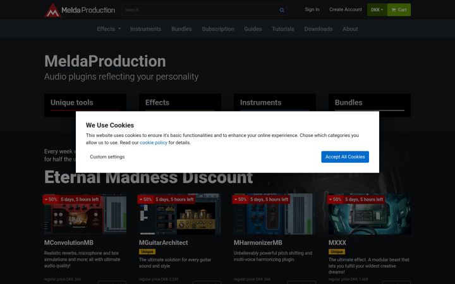Screen dimensions: 455x284
Task: Click the MConvolutionMB product title
Action: pos(69,242)
